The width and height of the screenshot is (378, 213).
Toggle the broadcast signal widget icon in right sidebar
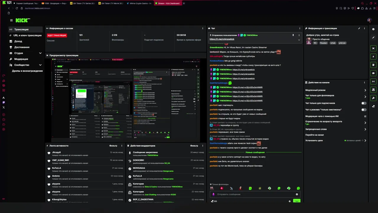373,81
